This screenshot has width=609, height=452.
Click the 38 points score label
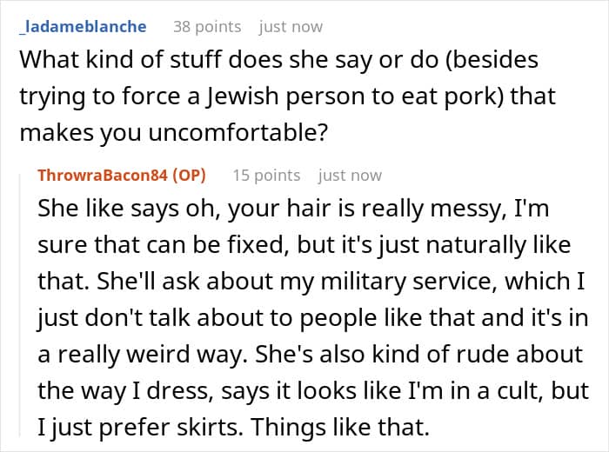(x=207, y=27)
